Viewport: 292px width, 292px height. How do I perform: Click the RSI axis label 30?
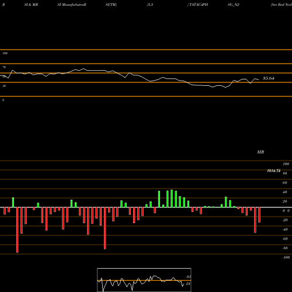point(4,86)
